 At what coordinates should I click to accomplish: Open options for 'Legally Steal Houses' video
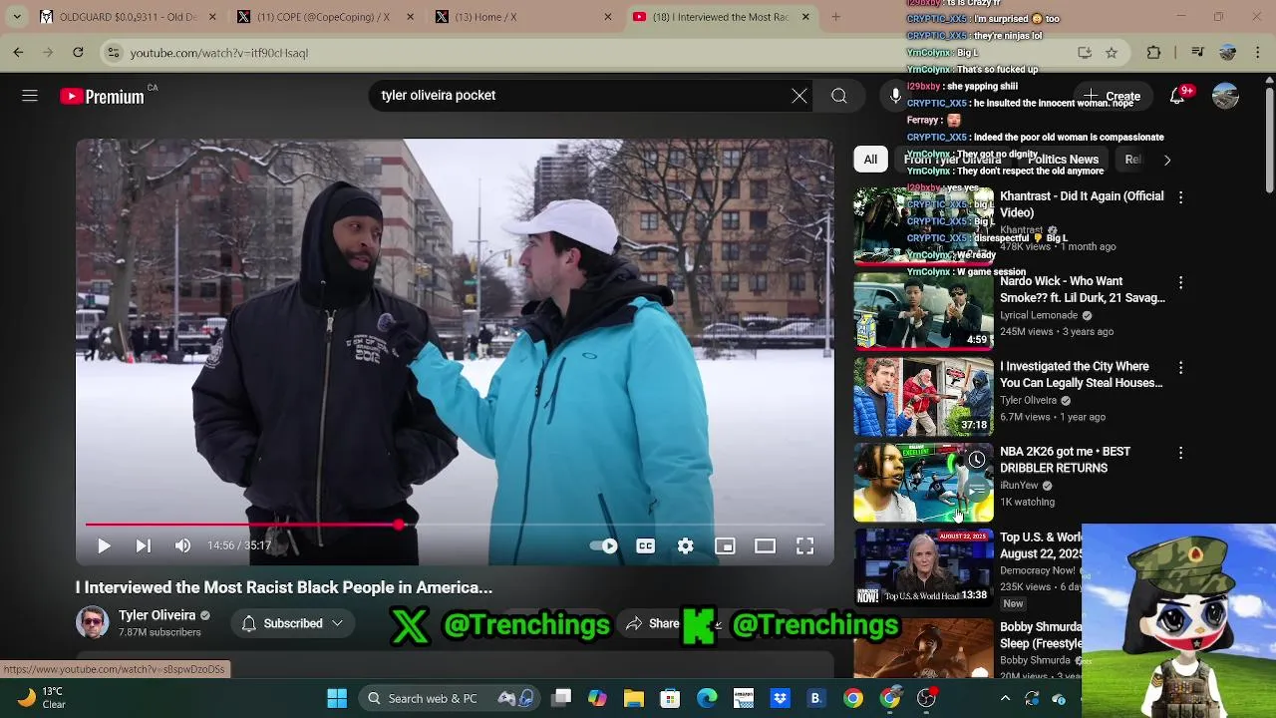click(1180, 368)
